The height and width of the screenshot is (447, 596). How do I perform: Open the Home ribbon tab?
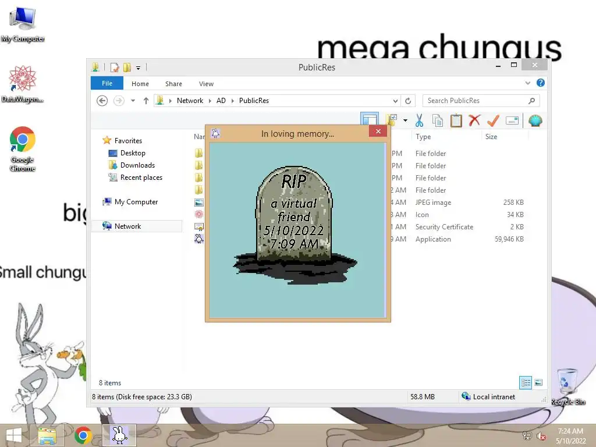click(x=140, y=84)
